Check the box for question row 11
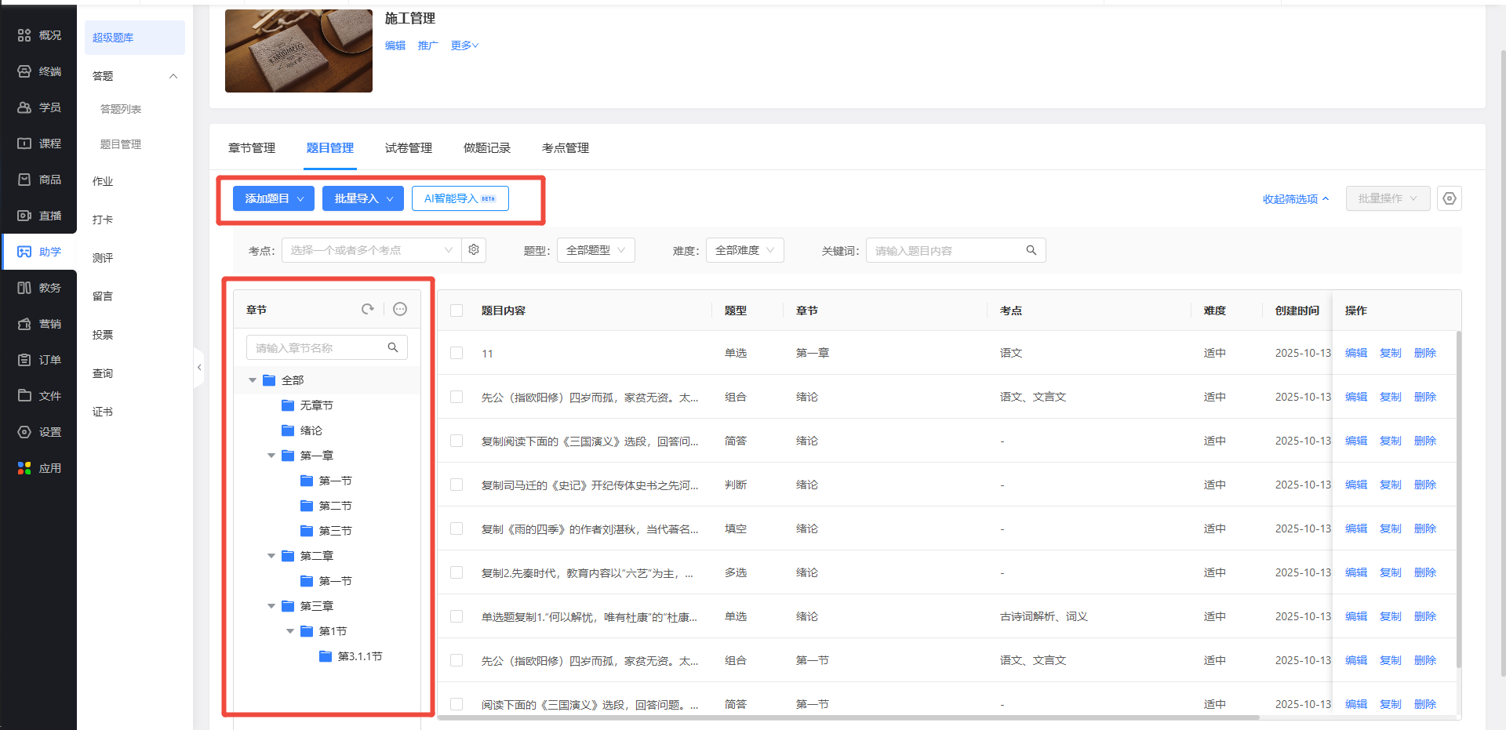The image size is (1506, 730). click(x=457, y=353)
